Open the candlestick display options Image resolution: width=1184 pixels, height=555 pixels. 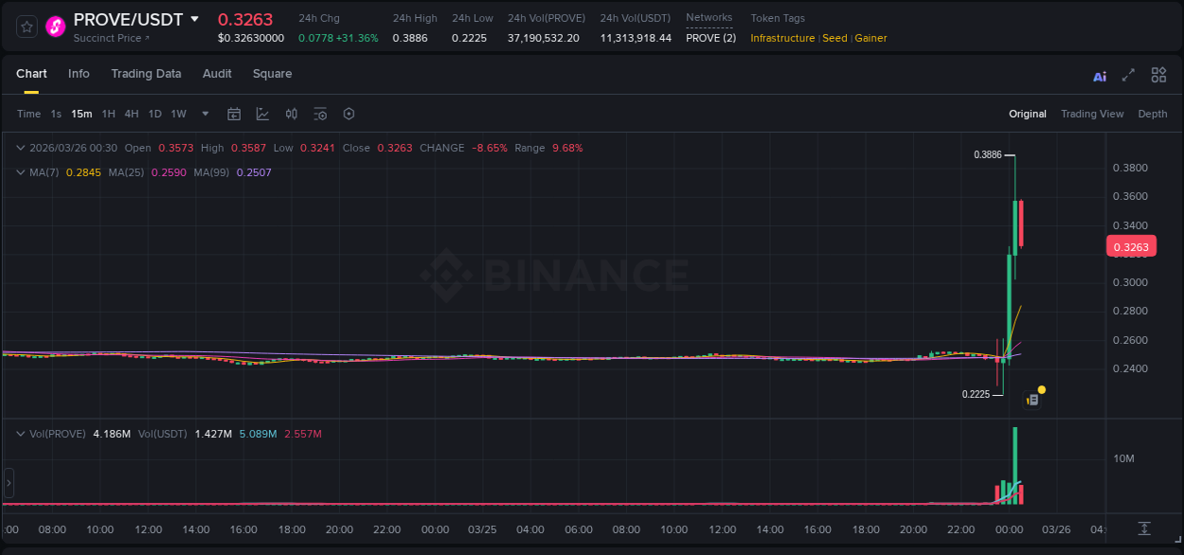pos(292,114)
